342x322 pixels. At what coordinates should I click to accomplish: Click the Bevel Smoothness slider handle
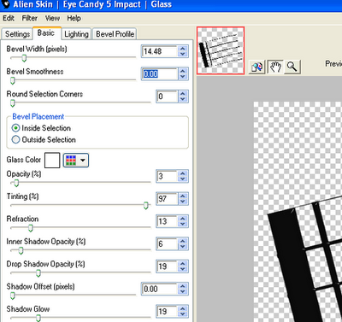pos(13,81)
